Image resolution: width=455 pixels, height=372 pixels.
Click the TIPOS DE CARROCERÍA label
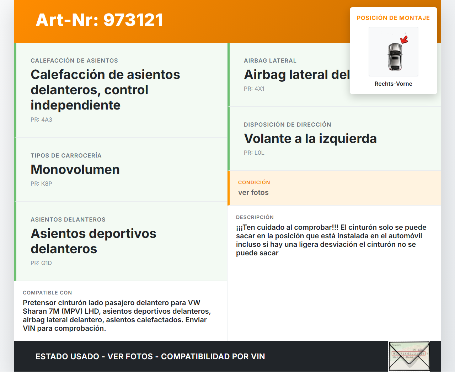coord(66,155)
